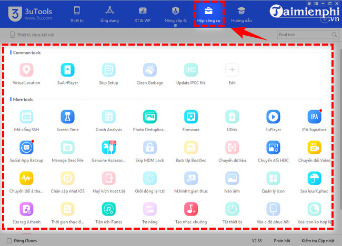Viewport: 342px width, 246px height.
Task: Switch to RT & WP tab
Action: coord(143,14)
